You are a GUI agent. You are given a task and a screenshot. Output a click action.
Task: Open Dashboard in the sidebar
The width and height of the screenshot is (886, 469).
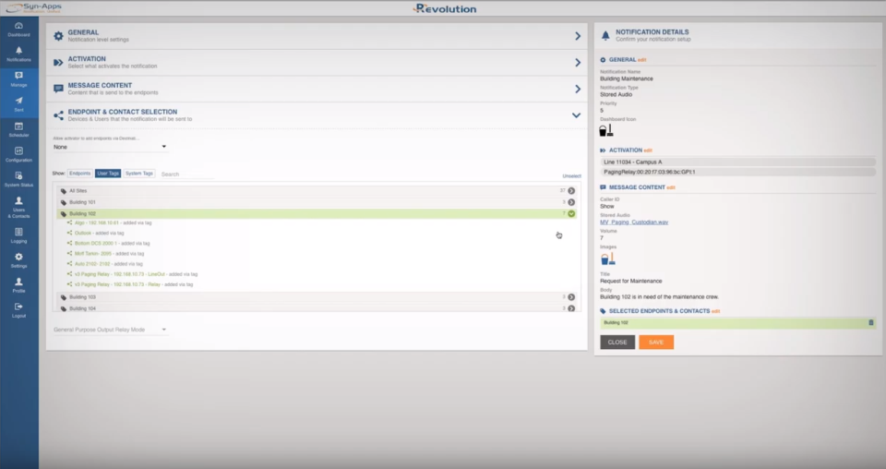(x=18, y=30)
